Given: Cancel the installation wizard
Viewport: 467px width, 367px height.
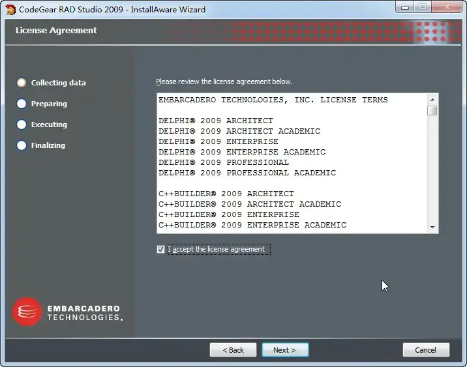Looking at the screenshot, I should (x=426, y=350).
